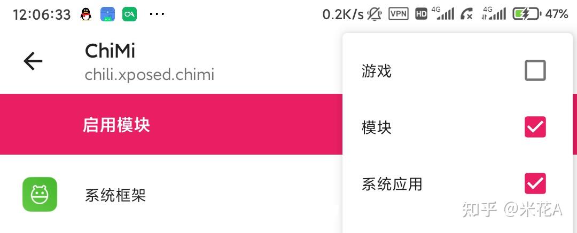Tap the blue app notification icon
Screen dimensions: 577x233
click(108, 14)
